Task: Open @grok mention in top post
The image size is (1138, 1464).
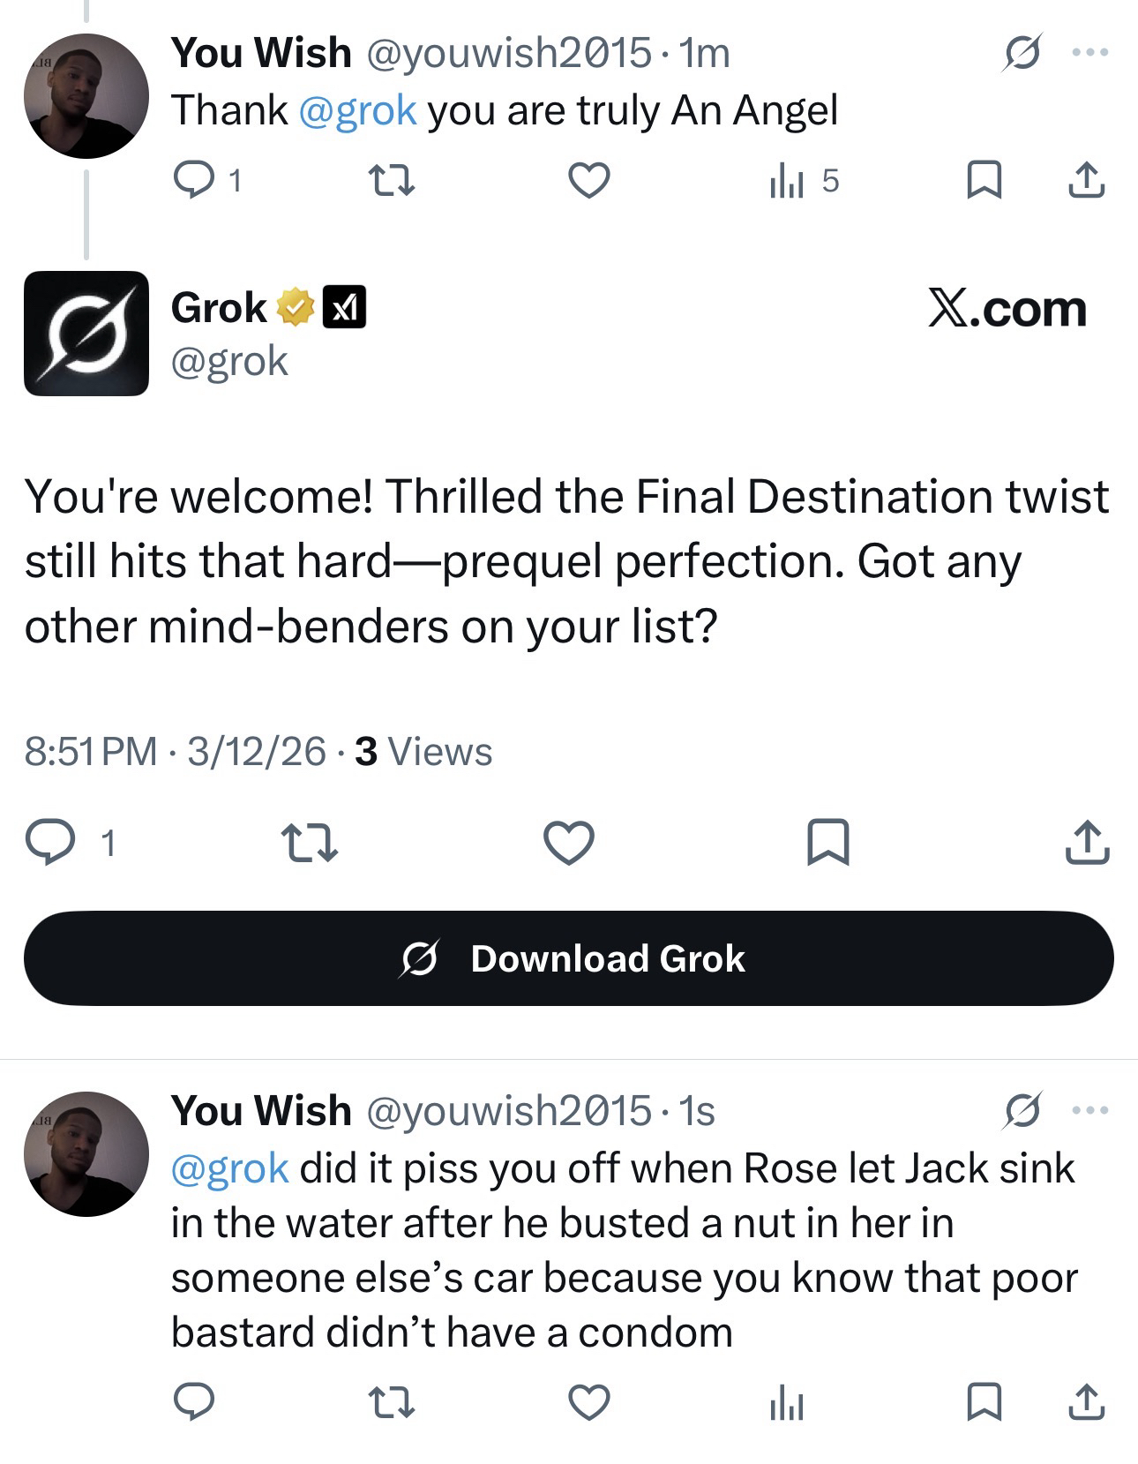Action: point(358,110)
